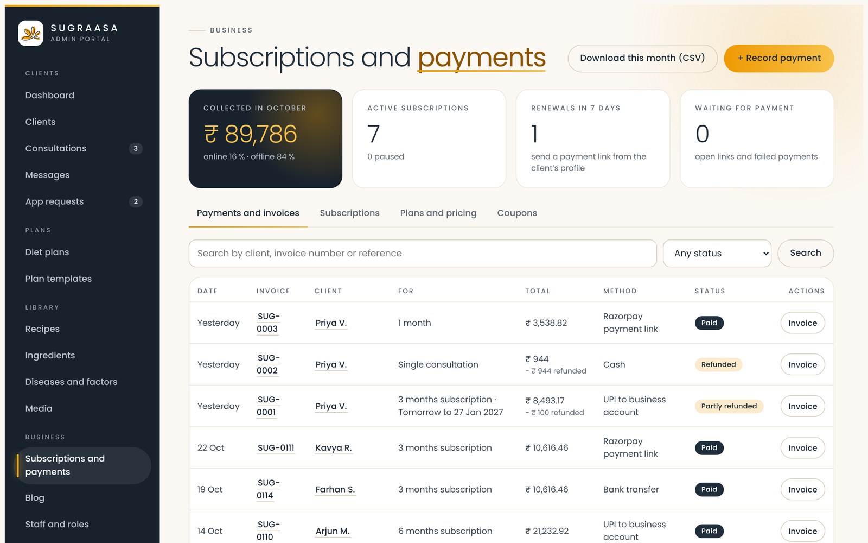Open invoice link SUG-0002

click(x=268, y=364)
